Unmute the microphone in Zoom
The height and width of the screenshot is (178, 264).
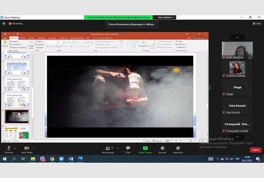(9, 149)
